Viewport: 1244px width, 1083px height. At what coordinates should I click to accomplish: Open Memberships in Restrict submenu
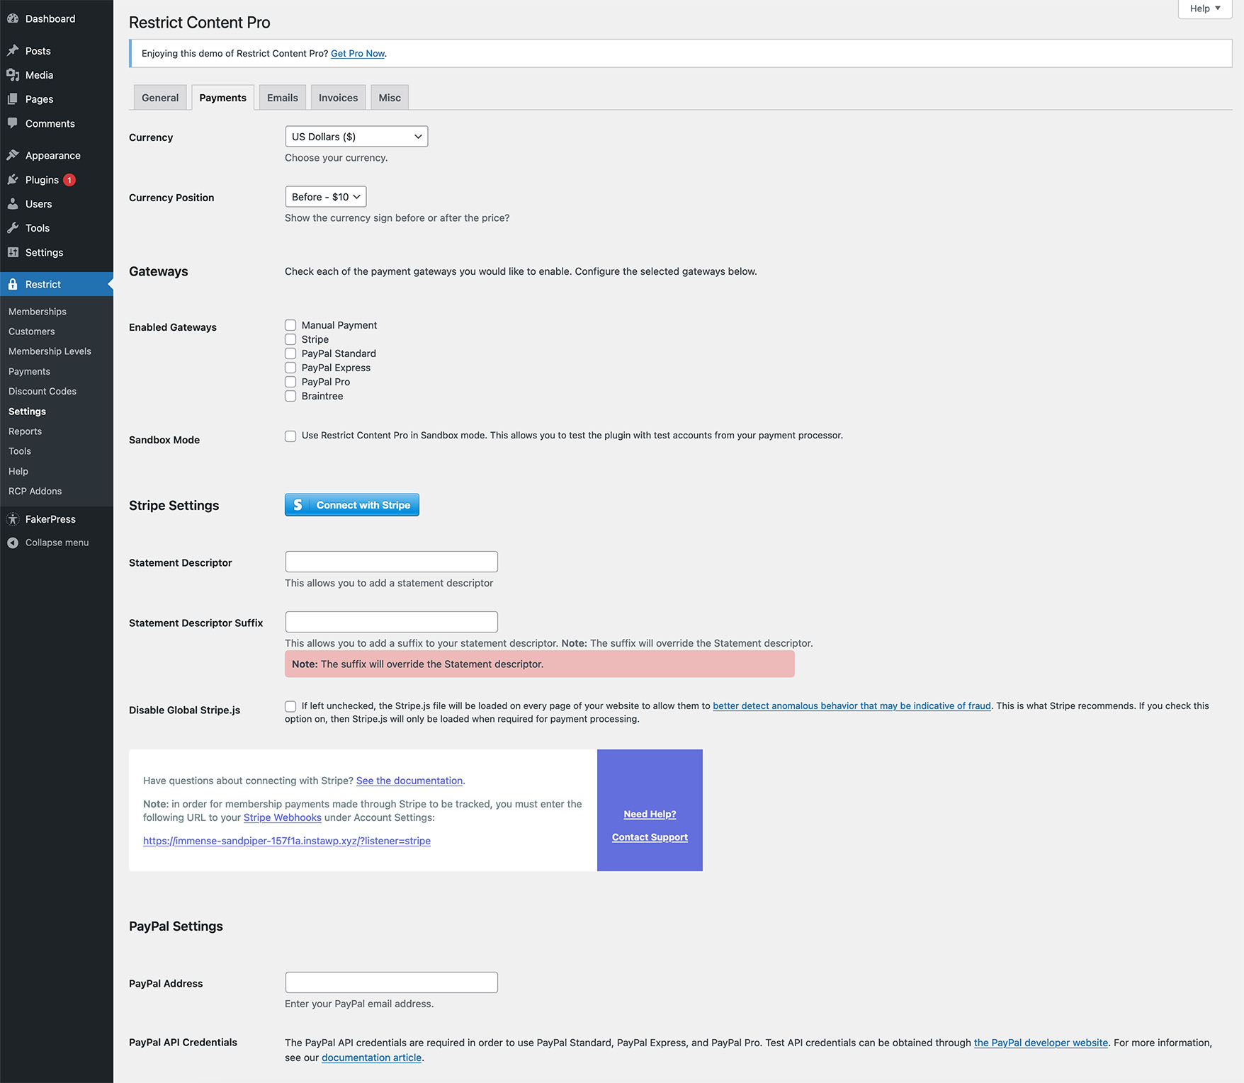(38, 312)
